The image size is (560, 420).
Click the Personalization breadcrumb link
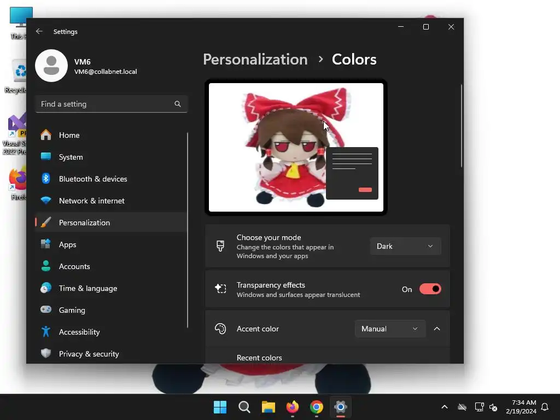[x=255, y=59]
